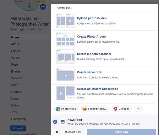Image resolution: width=159 pixels, height=135 pixels.
Task: Click the 'News Feed' label text
Action: pos(75,120)
